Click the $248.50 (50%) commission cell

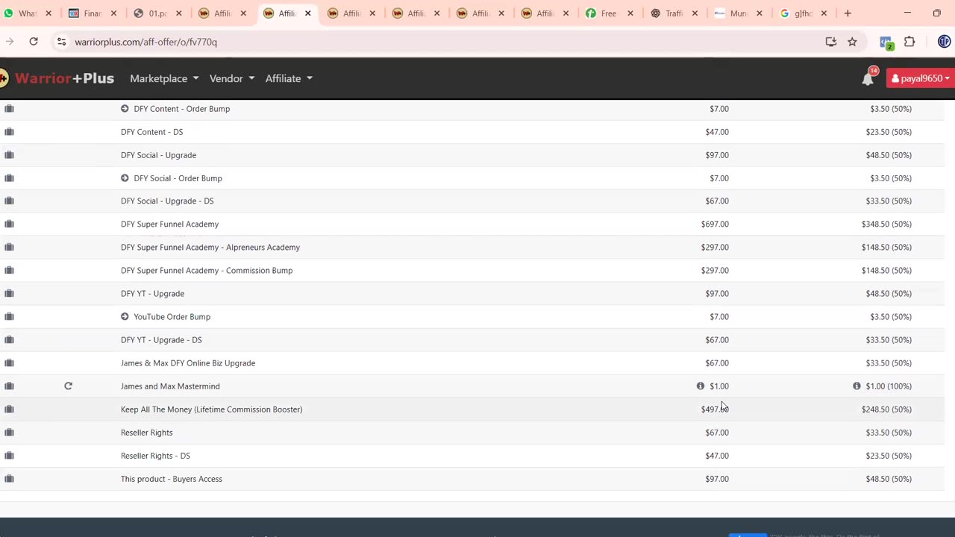[x=886, y=409]
